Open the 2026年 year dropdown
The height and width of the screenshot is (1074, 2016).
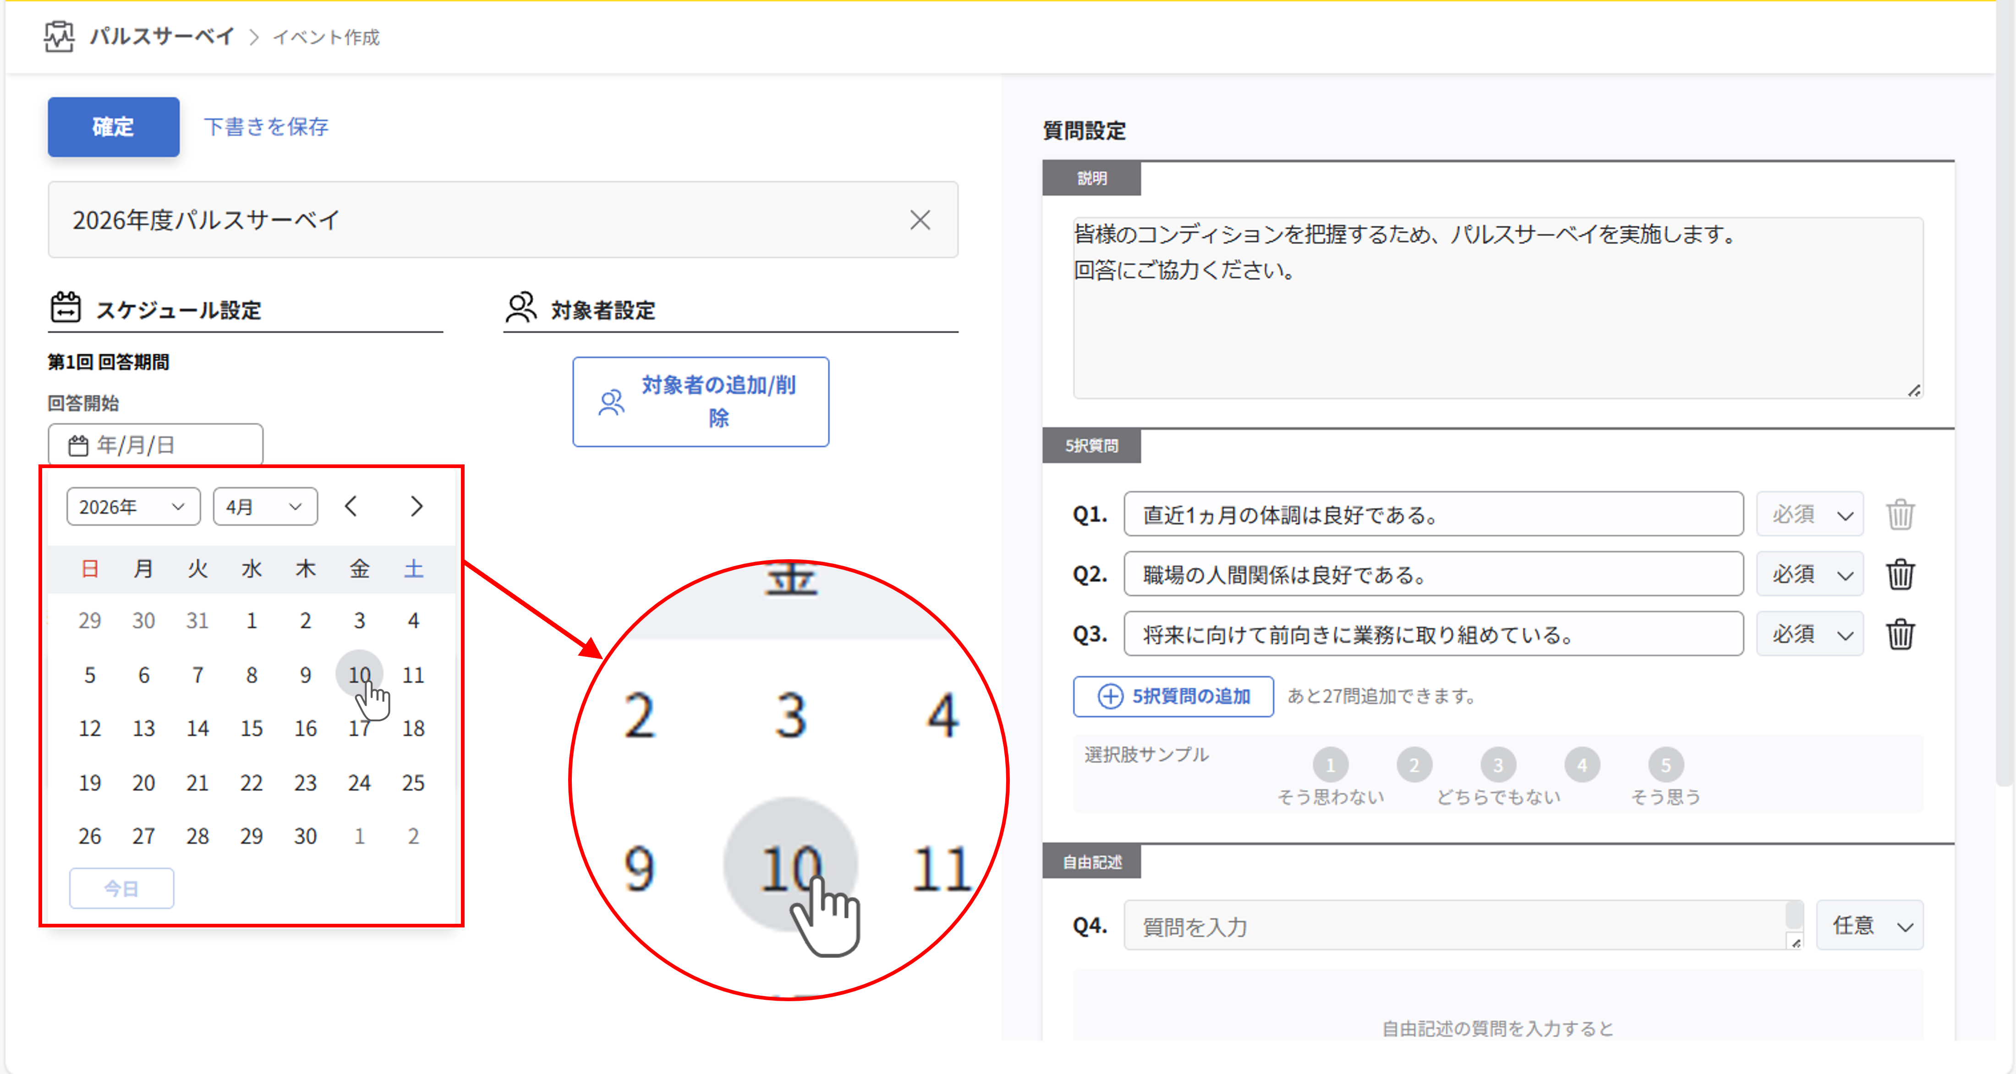pyautogui.click(x=133, y=507)
